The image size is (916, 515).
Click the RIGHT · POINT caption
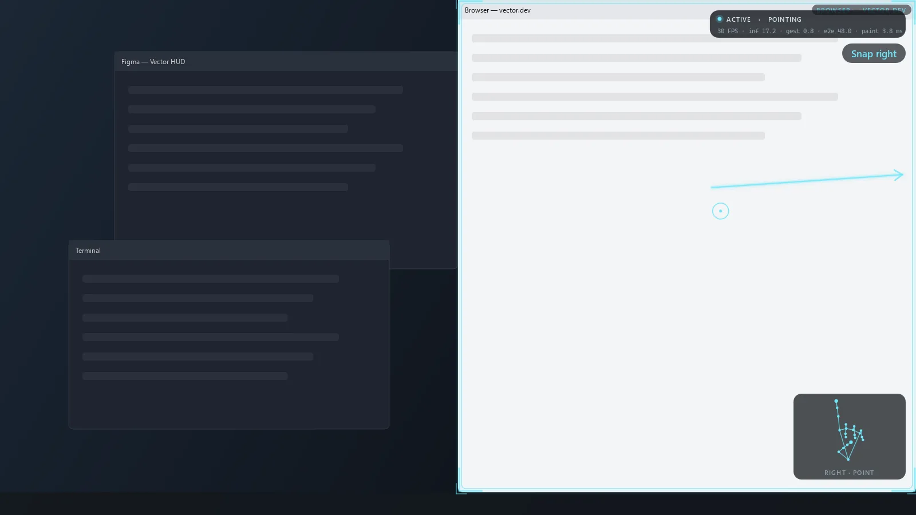(849, 473)
